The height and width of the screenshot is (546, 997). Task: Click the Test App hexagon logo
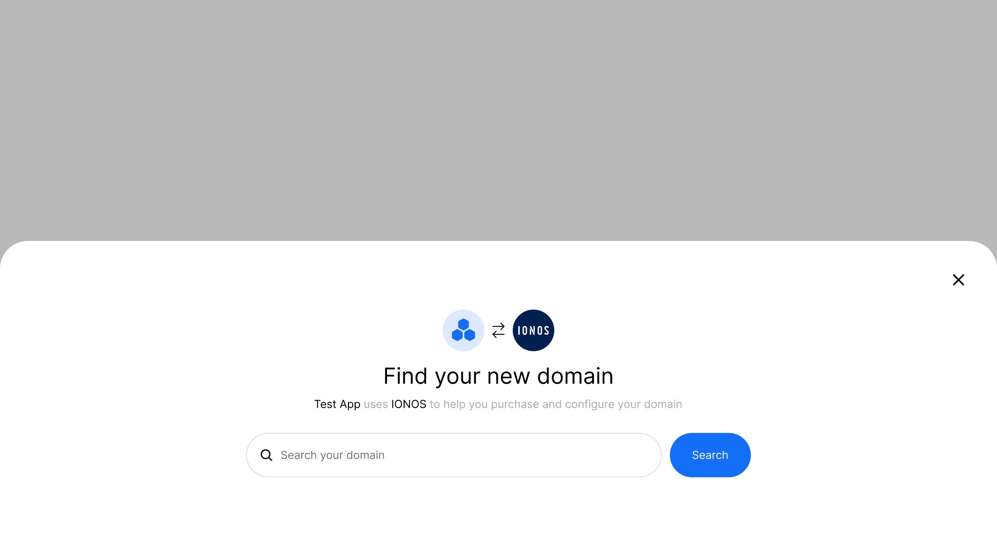[x=463, y=330]
